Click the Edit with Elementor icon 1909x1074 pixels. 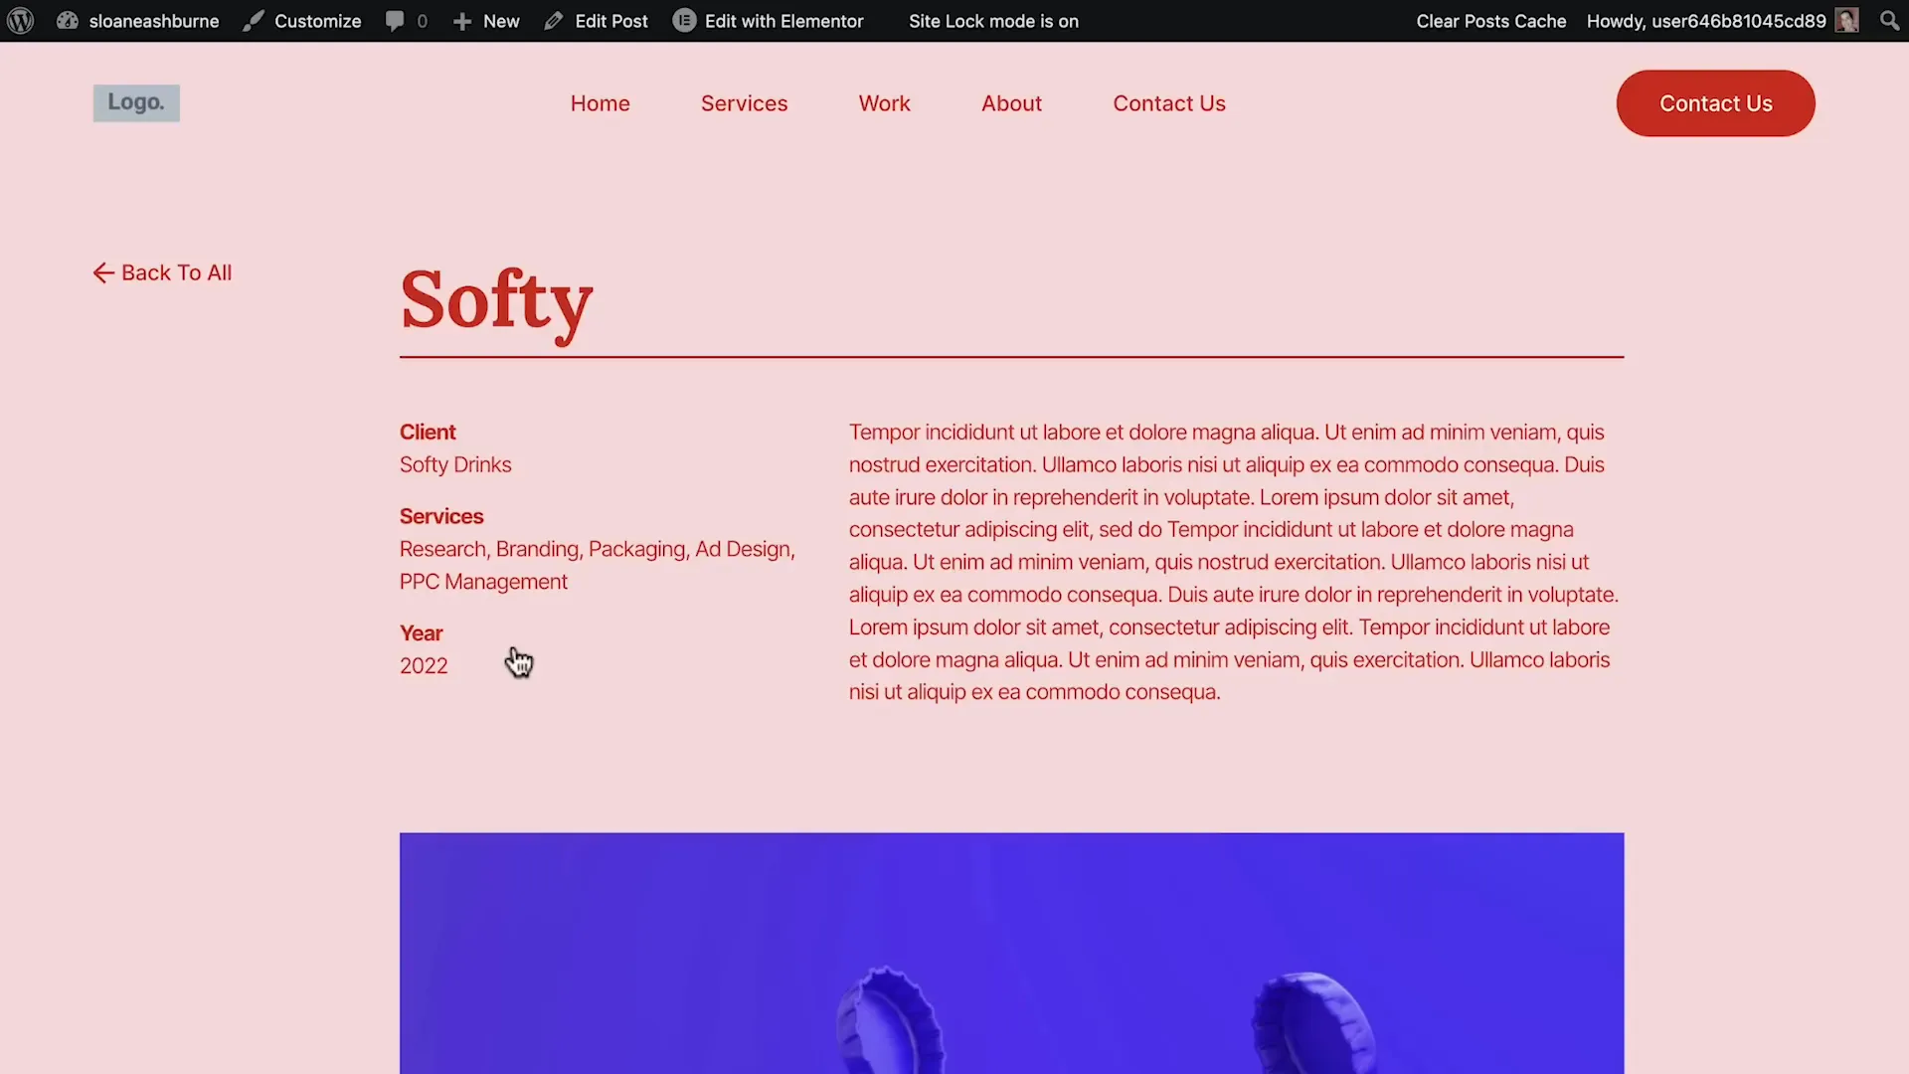coord(682,20)
